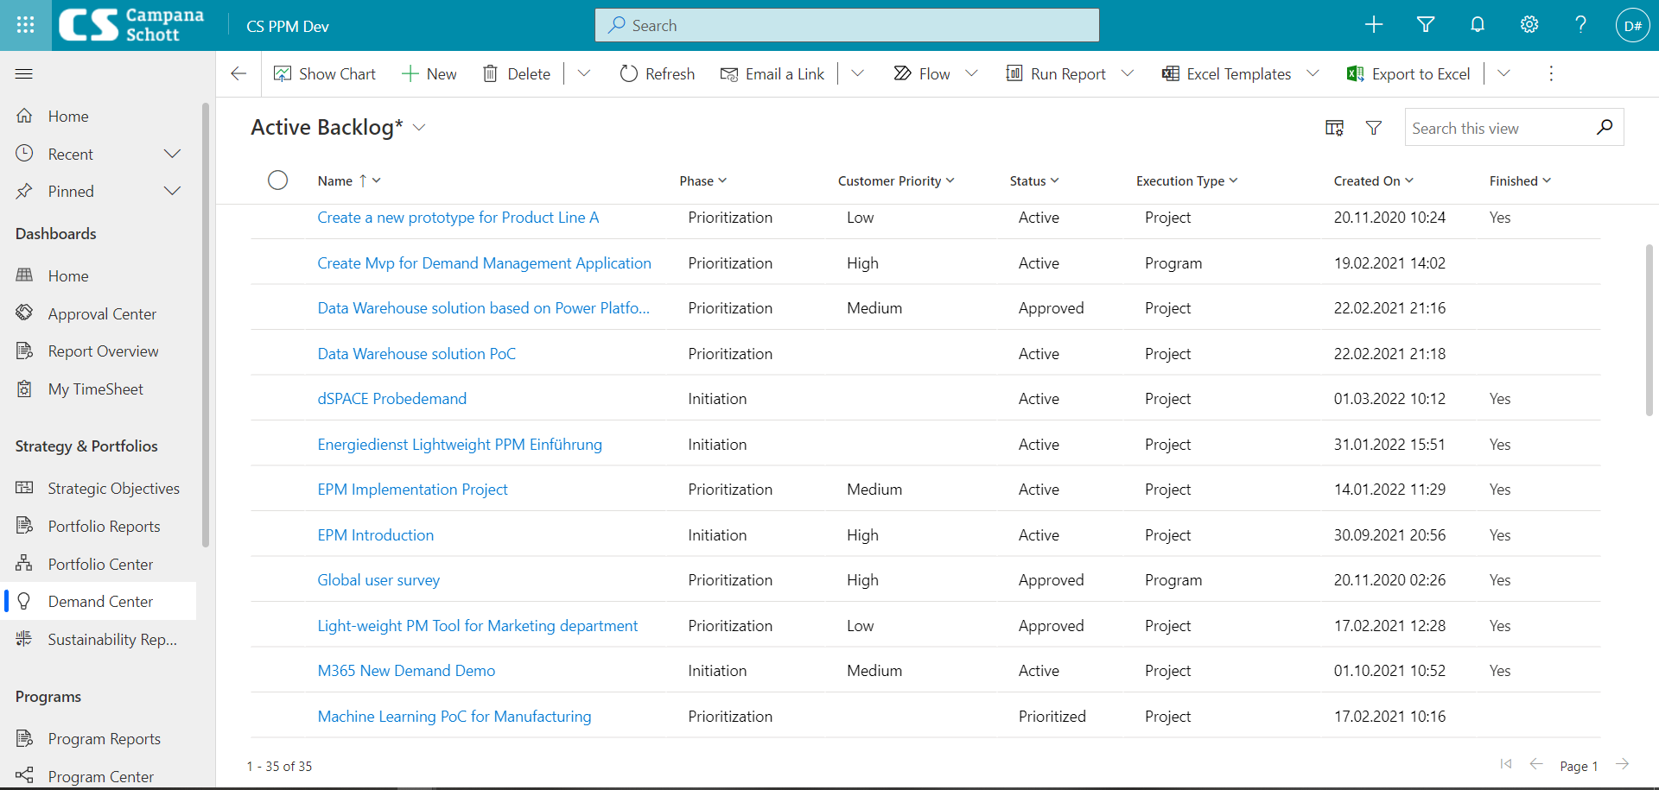
Task: Expand Email a Link options chevron
Action: [857, 74]
